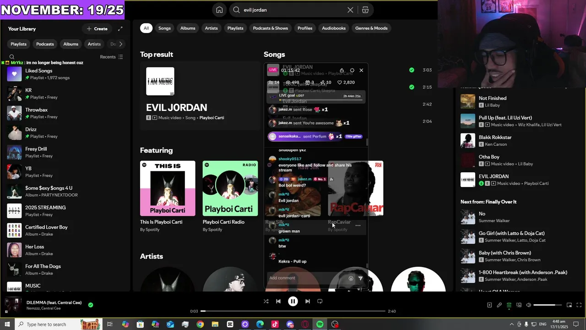The image size is (586, 330).
Task: Open Playboi Carti link in Top result
Action: click(212, 118)
